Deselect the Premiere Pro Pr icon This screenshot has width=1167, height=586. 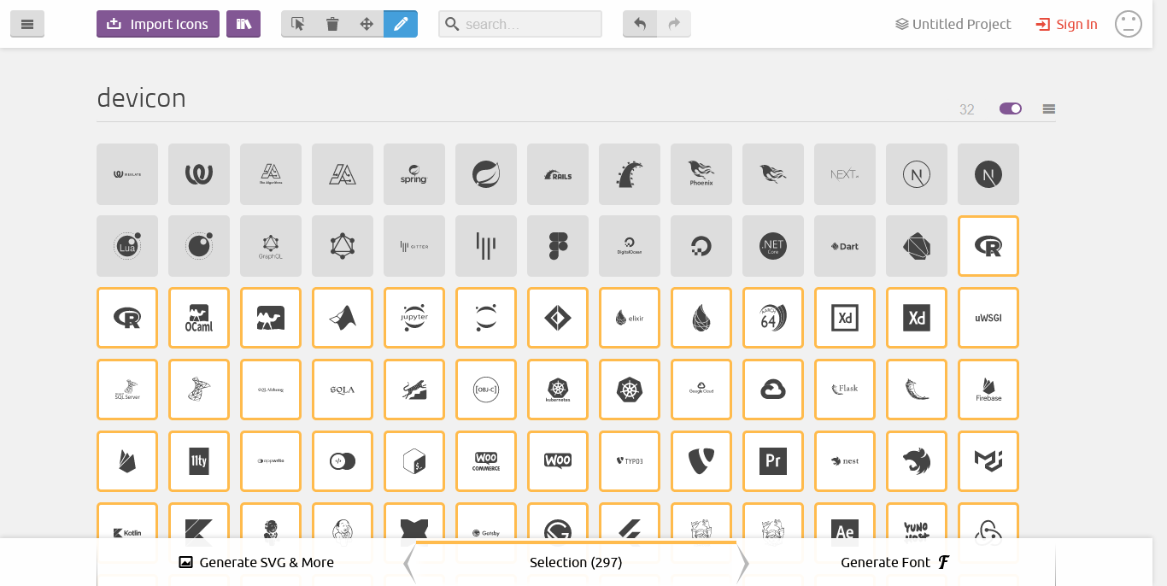[773, 461]
